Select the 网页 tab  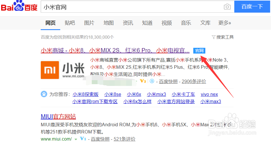(x=50, y=23)
